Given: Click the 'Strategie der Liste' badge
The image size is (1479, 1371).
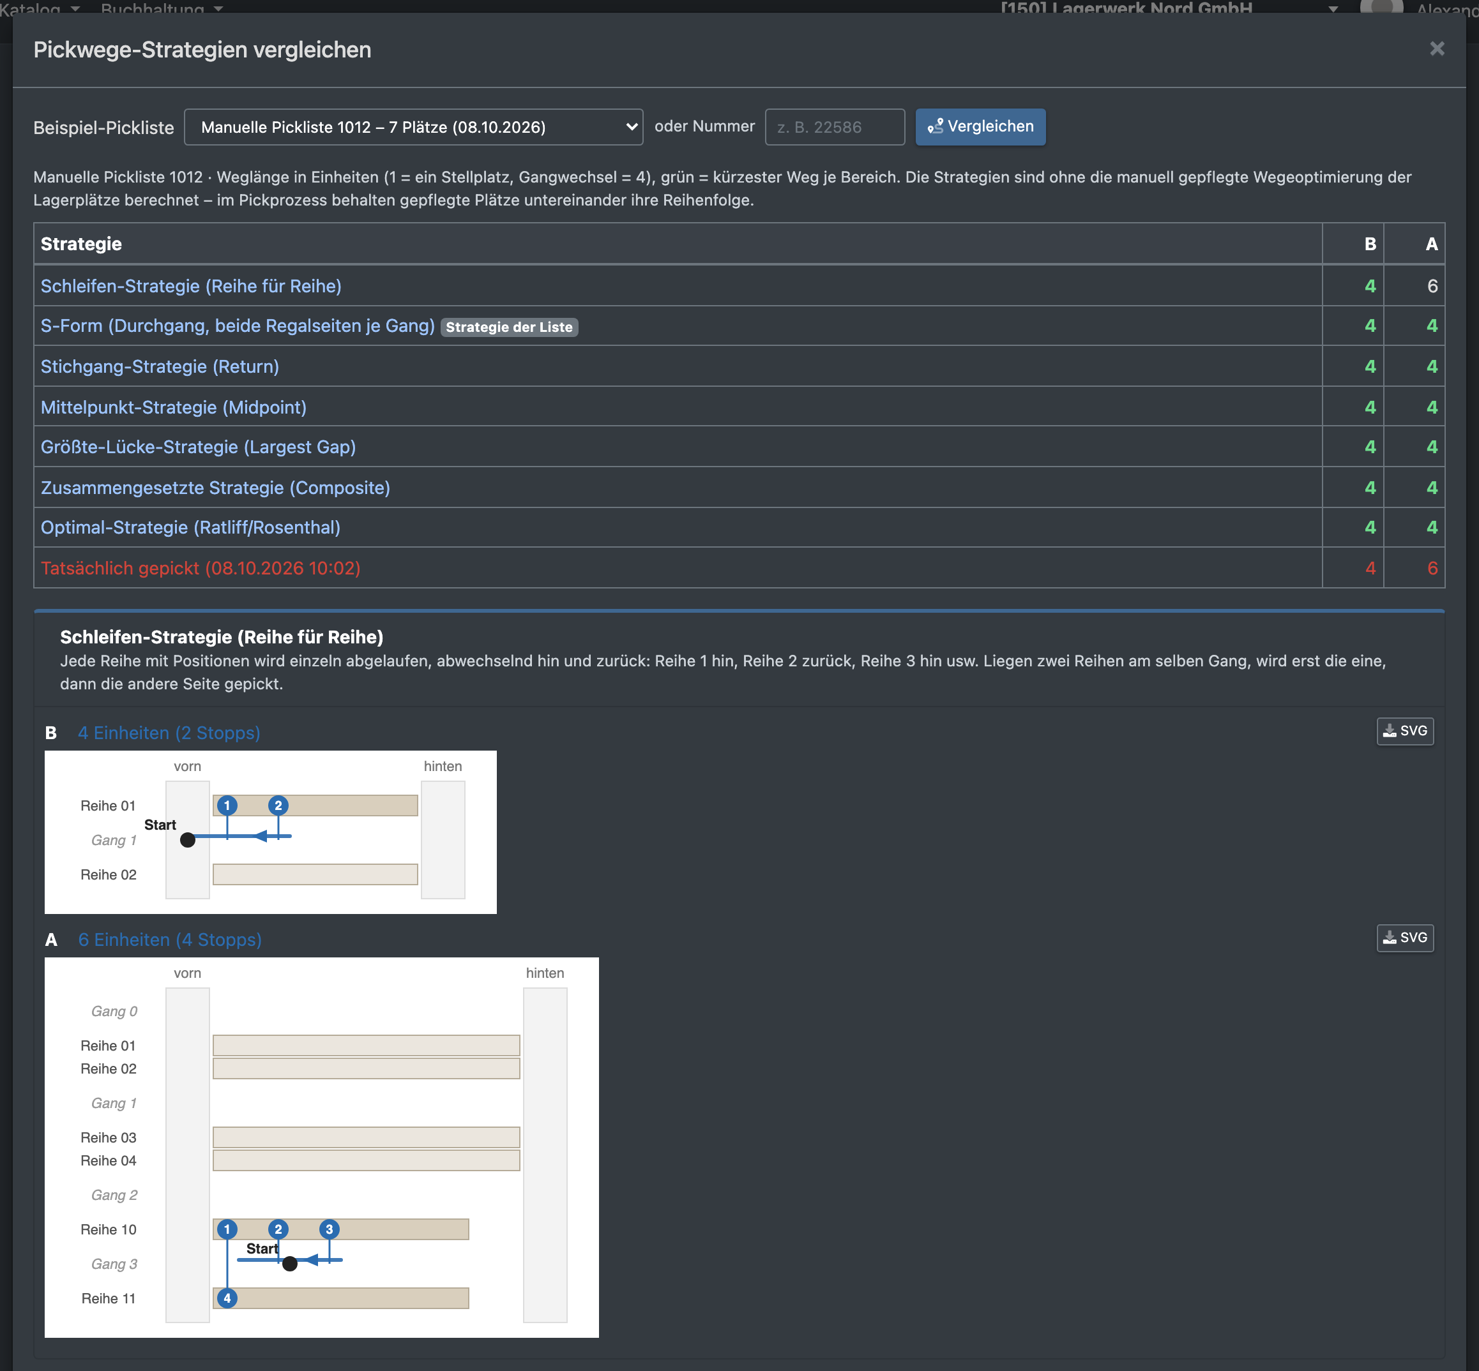Looking at the screenshot, I should click(x=509, y=327).
